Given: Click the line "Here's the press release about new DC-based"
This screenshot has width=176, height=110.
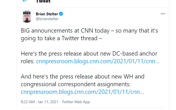Looking at the screenshot, I should pyautogui.click(x=89, y=54).
